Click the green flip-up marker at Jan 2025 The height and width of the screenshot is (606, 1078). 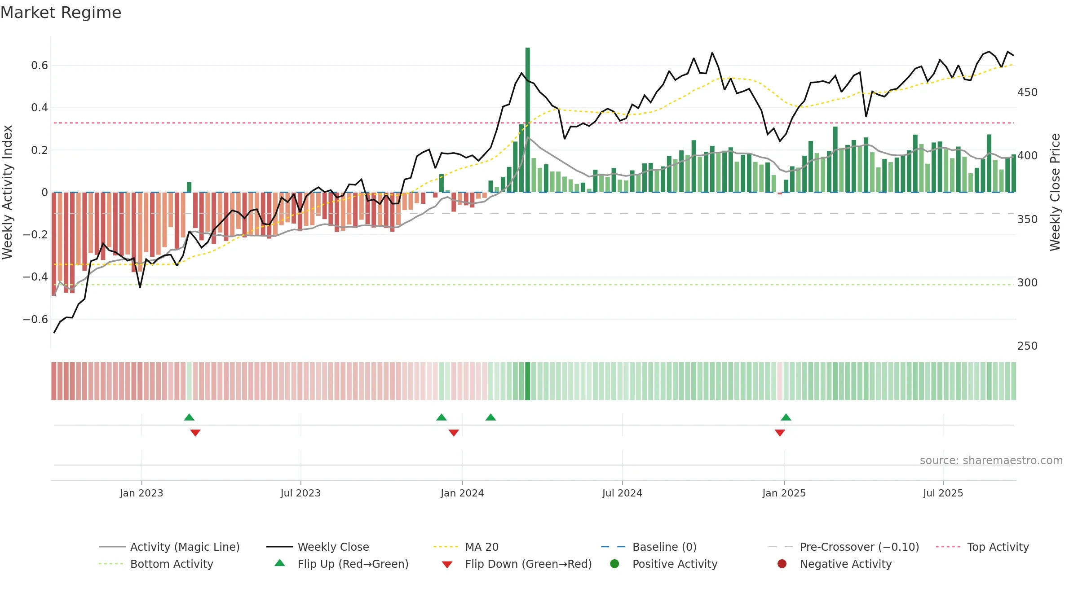tap(786, 417)
